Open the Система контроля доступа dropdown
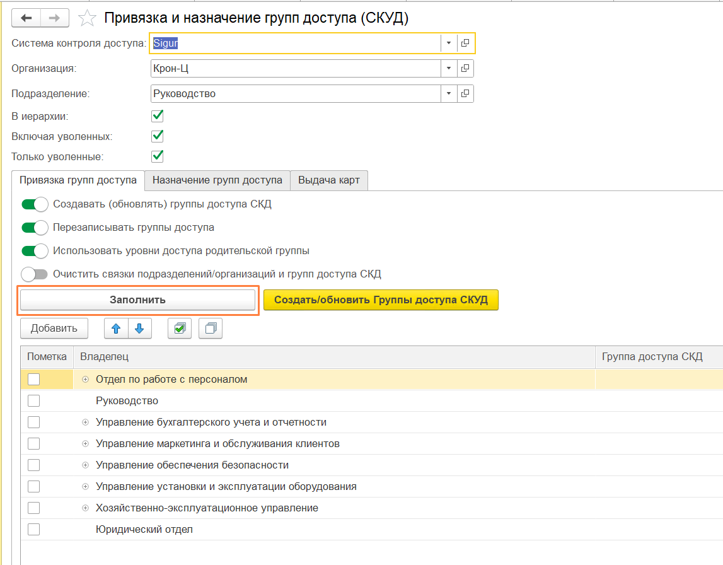The image size is (723, 565). [x=448, y=43]
